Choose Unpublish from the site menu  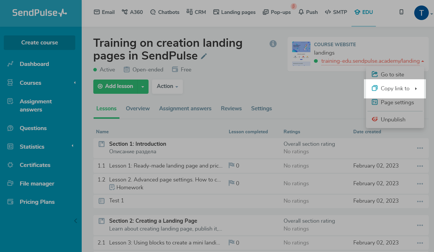click(393, 119)
